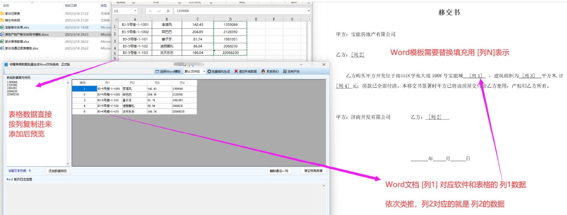Viewport: 567px width, 215px height.
Task: Click the generator app window title icon
Action: (x=6, y=64)
